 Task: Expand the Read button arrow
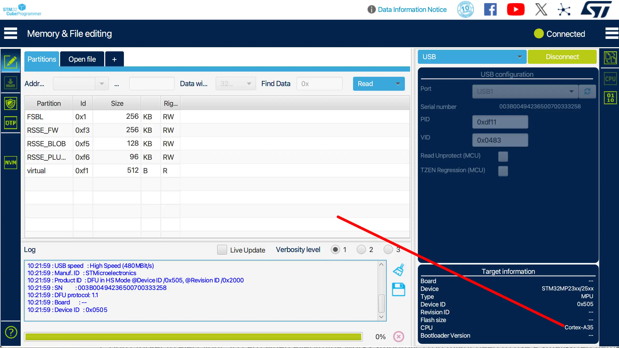tap(398, 84)
